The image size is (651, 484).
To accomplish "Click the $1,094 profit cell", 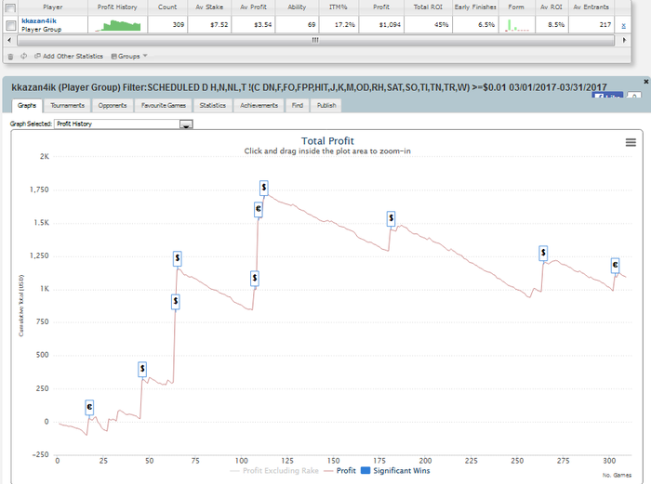I will [x=381, y=25].
